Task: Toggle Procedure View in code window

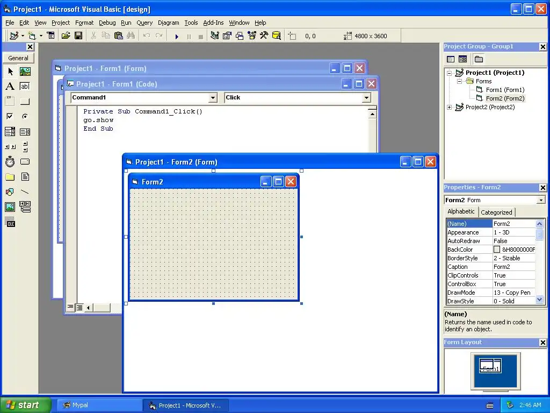Action: click(70, 307)
